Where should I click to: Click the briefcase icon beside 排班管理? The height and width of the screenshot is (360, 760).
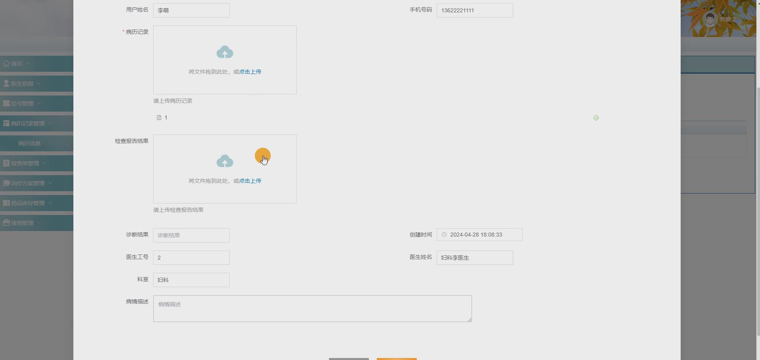coord(6,223)
